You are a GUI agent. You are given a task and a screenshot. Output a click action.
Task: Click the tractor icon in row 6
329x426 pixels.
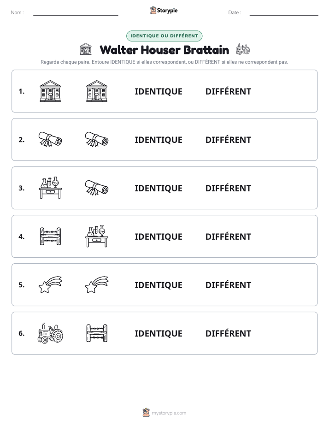point(50,333)
